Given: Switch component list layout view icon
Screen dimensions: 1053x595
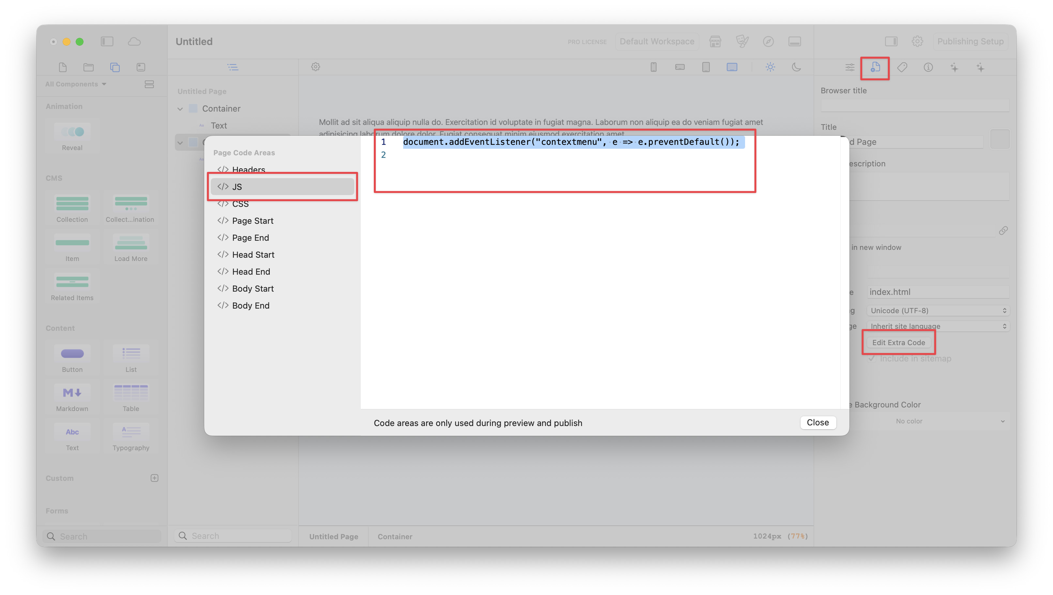Looking at the screenshot, I should tap(149, 84).
